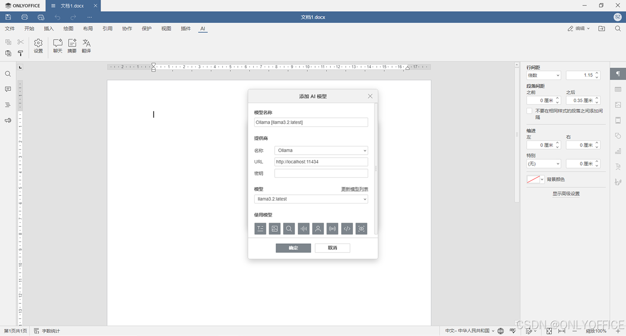The image size is (626, 336).
Task: Toggle the image model capability icon
Action: pos(274,229)
